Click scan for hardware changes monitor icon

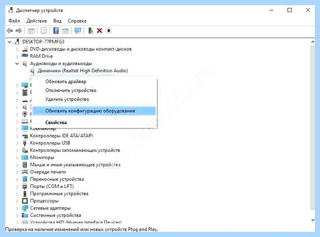click(78, 31)
